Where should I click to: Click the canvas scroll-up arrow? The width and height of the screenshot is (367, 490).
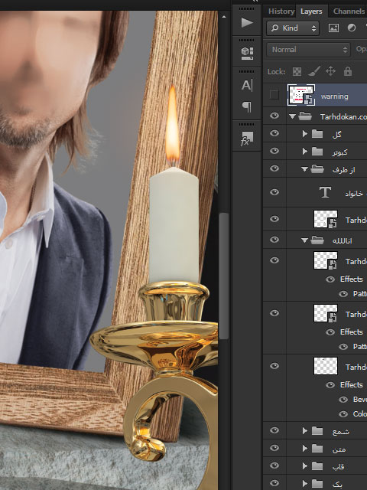pyautogui.click(x=223, y=17)
